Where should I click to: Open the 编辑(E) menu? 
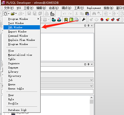41,8
